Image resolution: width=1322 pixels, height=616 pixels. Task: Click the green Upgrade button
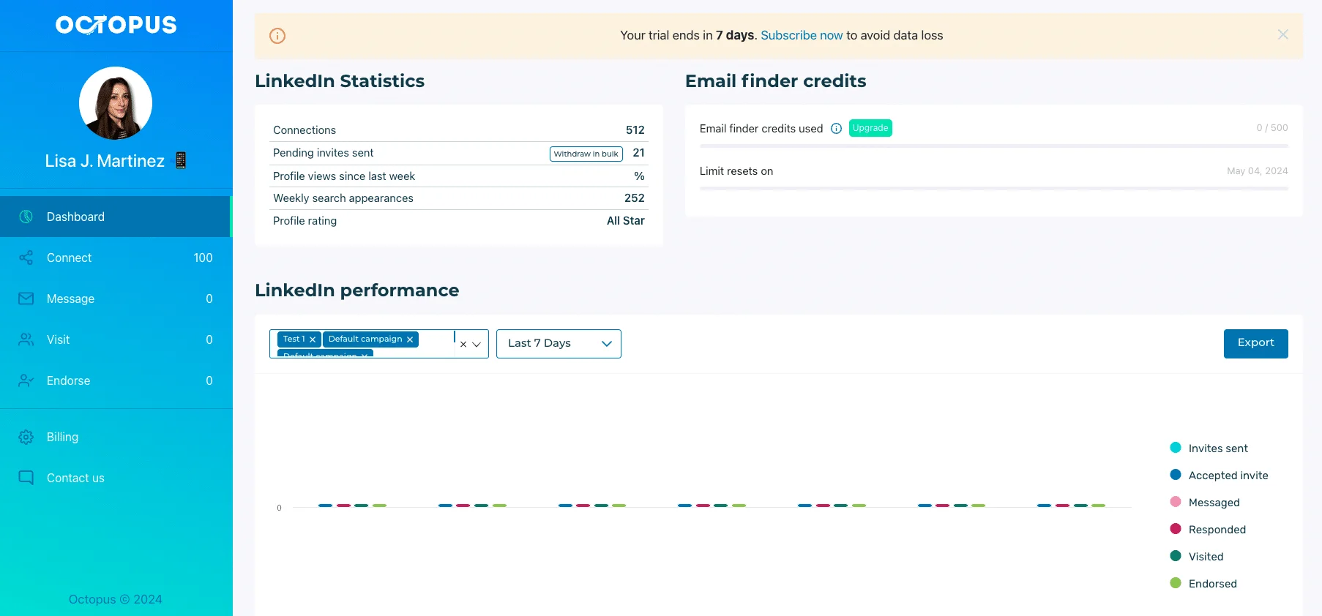pyautogui.click(x=870, y=128)
